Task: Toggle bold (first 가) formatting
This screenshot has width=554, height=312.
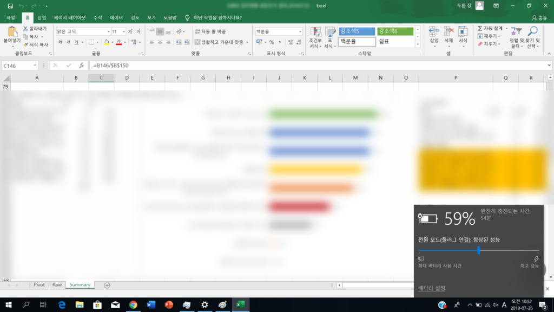Action: [x=60, y=42]
